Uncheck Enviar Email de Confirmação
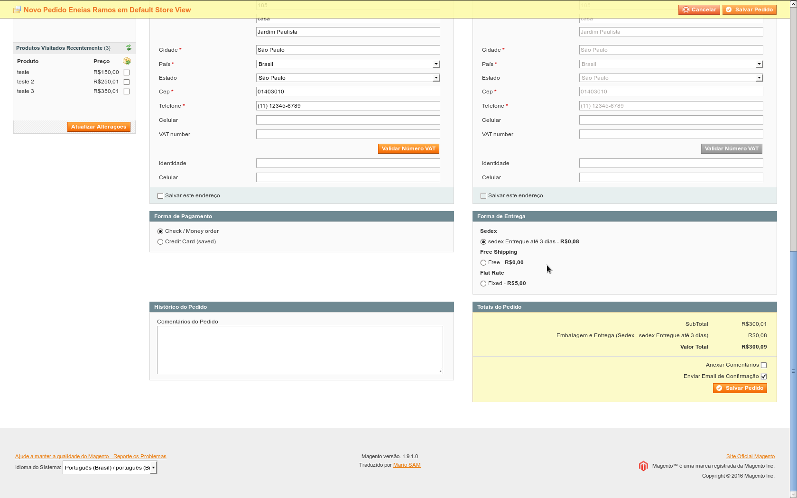 764,377
